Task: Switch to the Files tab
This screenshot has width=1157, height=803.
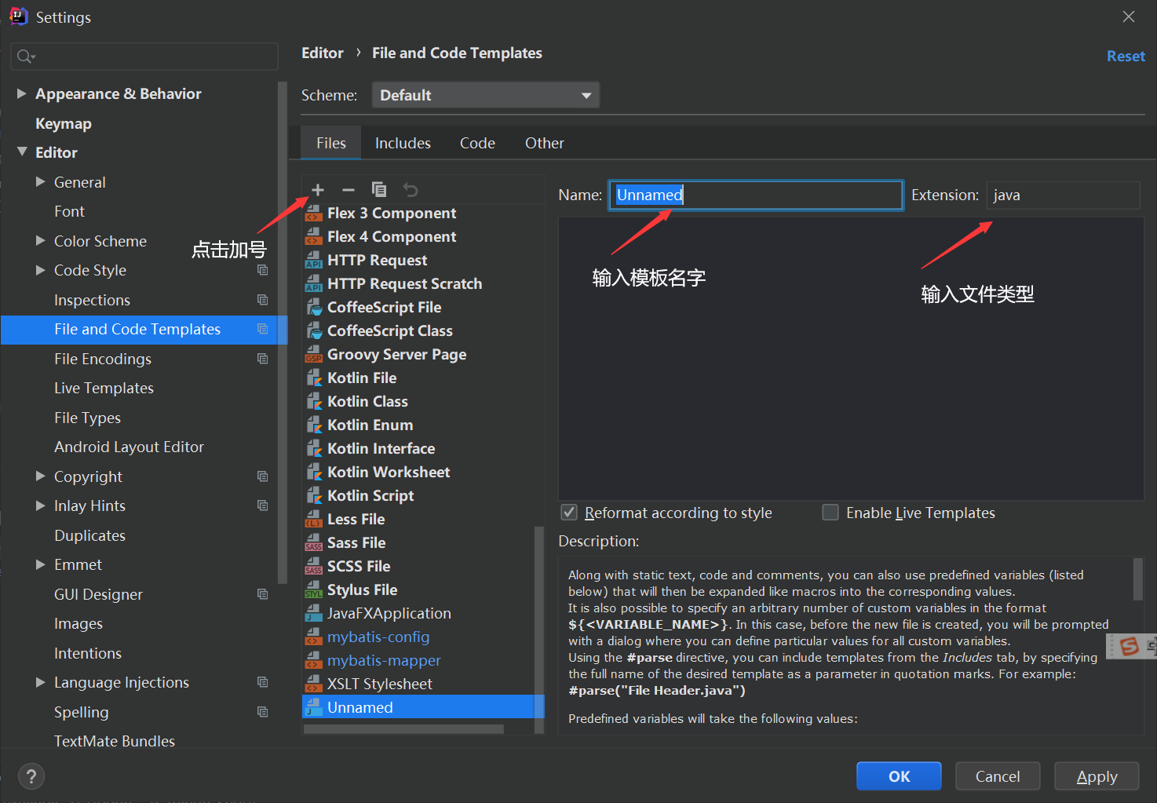Action: point(330,143)
